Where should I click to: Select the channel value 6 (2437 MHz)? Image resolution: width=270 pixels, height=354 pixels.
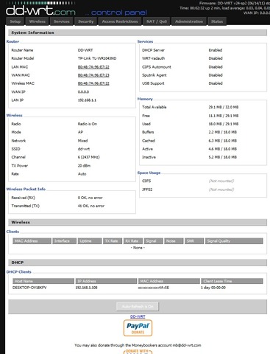tap(89, 157)
